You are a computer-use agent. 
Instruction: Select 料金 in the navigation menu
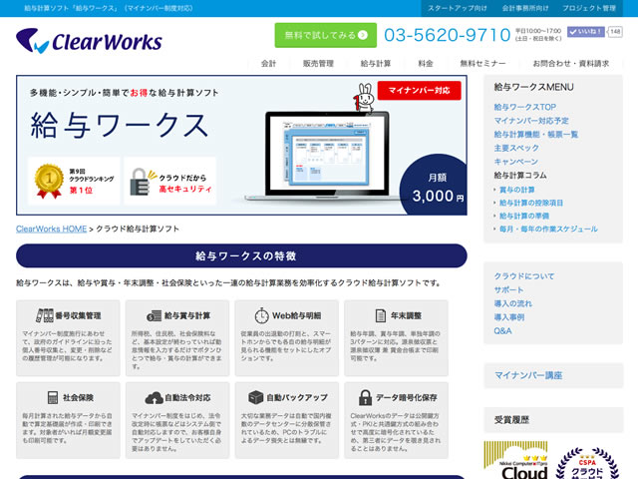(426, 64)
